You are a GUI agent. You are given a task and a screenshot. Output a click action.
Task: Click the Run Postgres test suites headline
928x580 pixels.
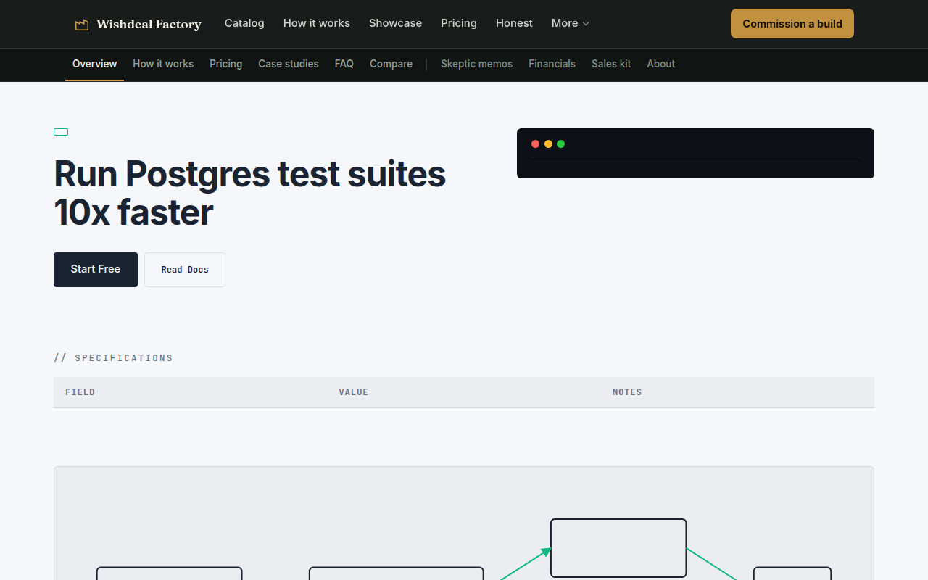coord(250,193)
